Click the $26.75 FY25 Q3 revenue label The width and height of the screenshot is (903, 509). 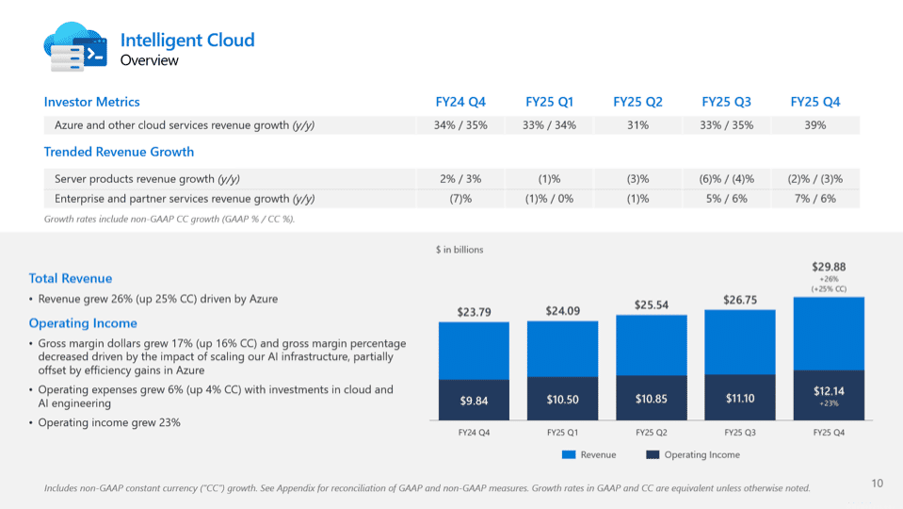click(739, 301)
